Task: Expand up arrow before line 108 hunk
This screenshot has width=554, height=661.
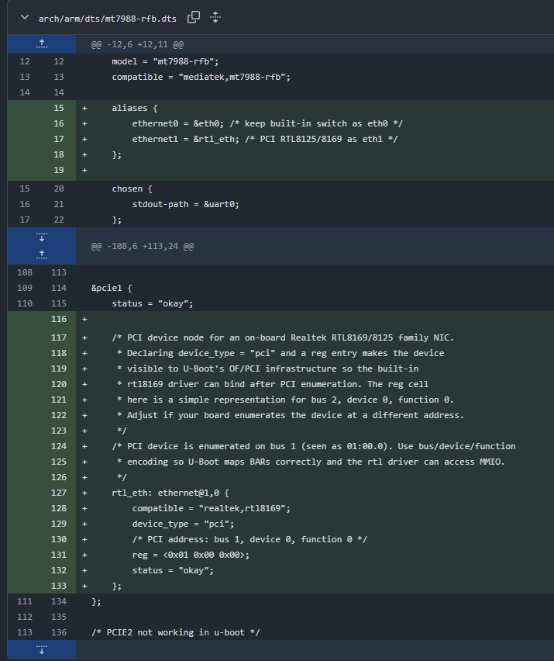Action: point(42,254)
